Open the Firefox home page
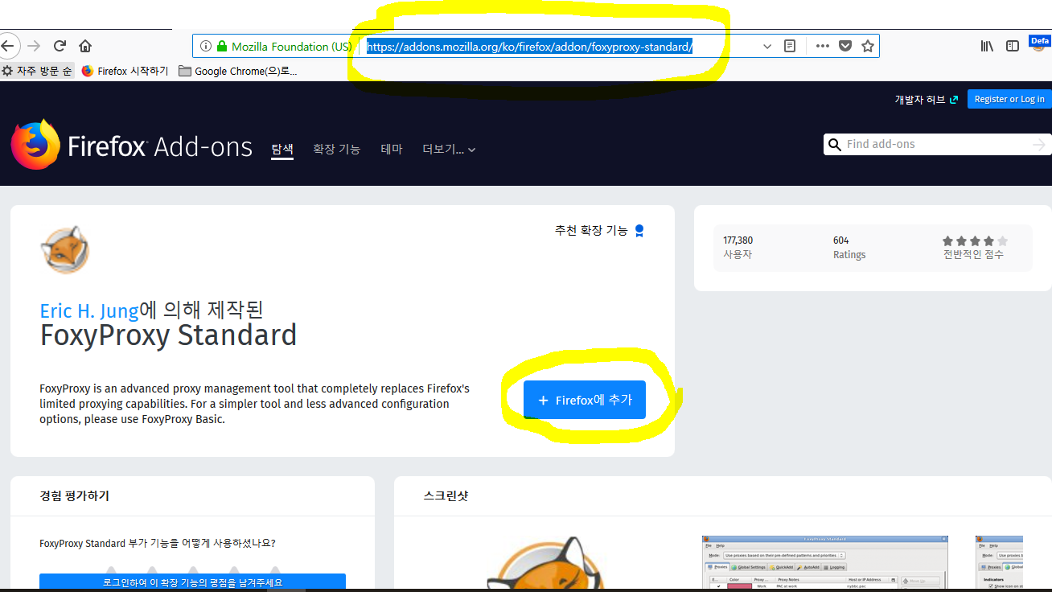Screen dimensions: 1052x592 (x=85, y=46)
